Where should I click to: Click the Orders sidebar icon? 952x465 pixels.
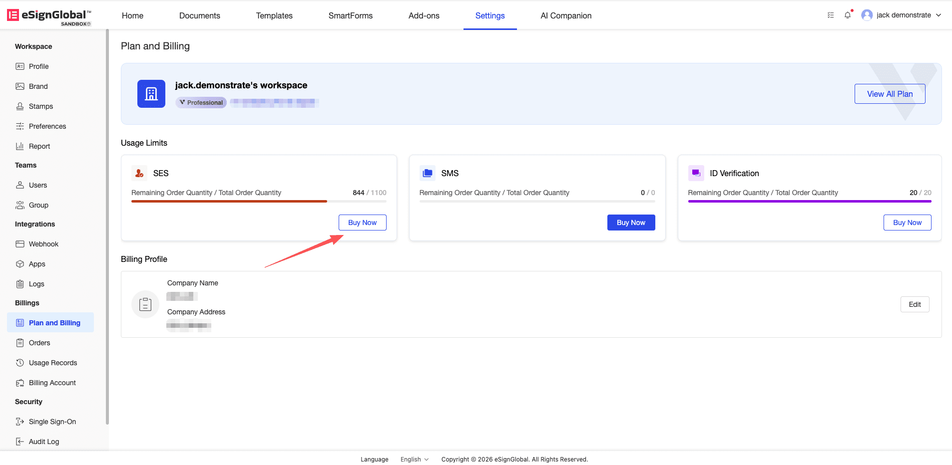pos(20,343)
